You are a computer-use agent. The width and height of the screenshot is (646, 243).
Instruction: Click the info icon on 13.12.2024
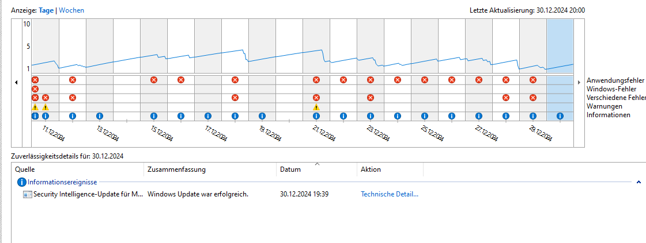[x=99, y=116]
